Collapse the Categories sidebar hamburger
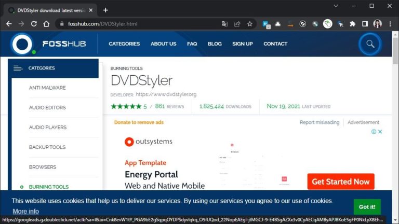 click(x=18, y=68)
